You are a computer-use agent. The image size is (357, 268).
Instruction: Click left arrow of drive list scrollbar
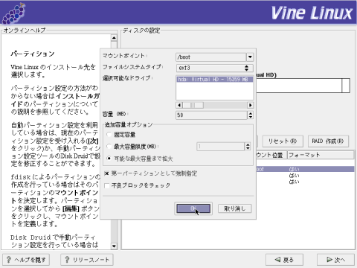coord(179,105)
